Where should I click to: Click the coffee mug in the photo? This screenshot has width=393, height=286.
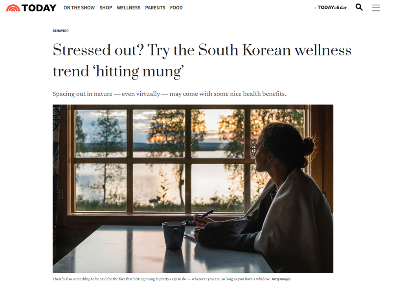click(x=174, y=235)
